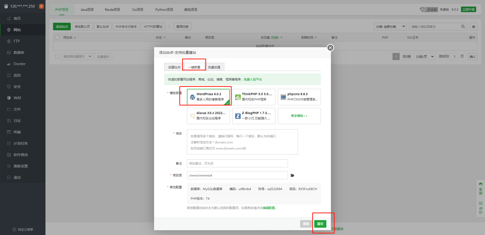Screen dimensions: 485x235
Task: Select the phpcms 9.6.3 template card
Action: click(299, 97)
